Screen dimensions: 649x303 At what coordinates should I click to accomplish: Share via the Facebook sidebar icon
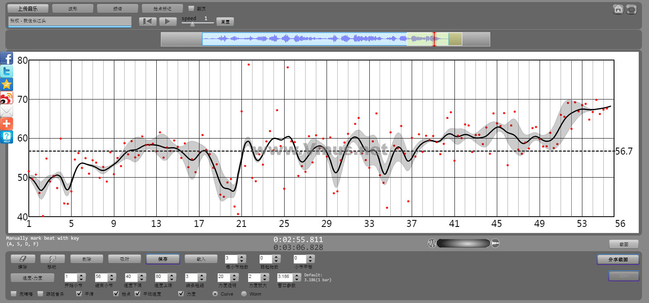tap(7, 58)
